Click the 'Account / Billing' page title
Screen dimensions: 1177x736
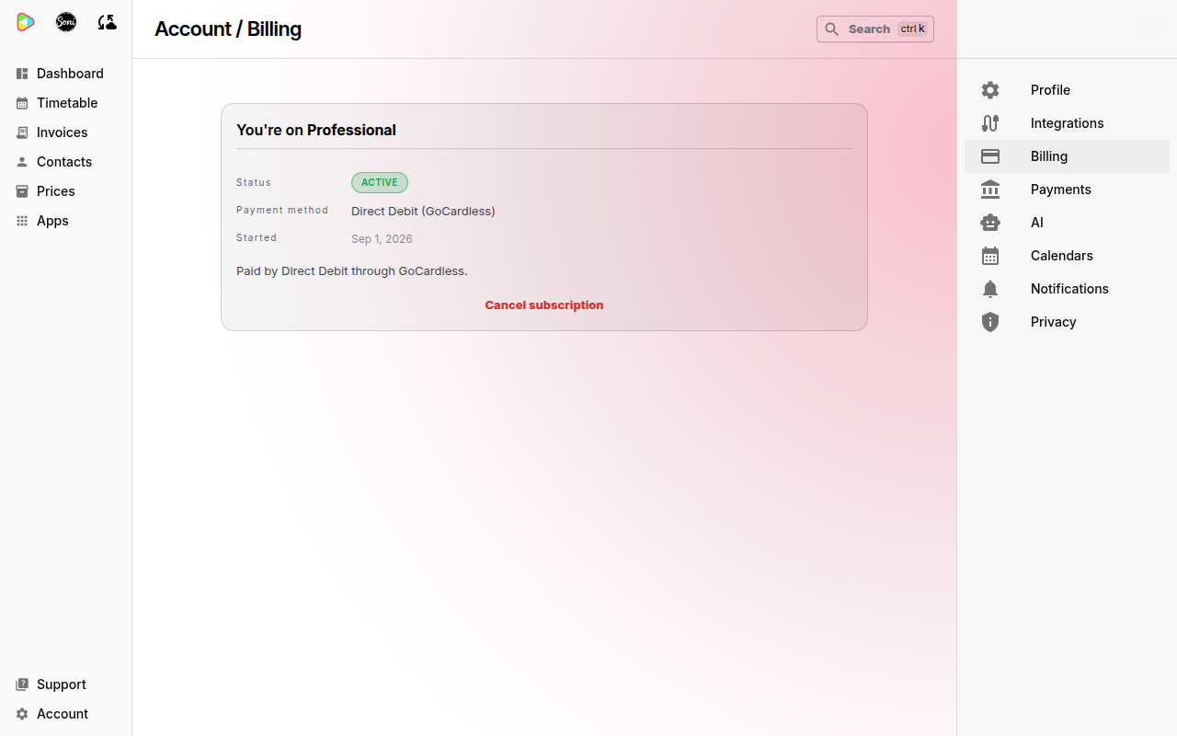click(x=228, y=29)
